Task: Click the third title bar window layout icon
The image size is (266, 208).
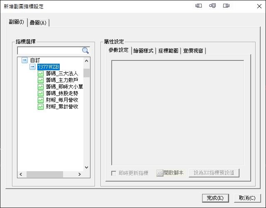Action: tap(226, 6)
